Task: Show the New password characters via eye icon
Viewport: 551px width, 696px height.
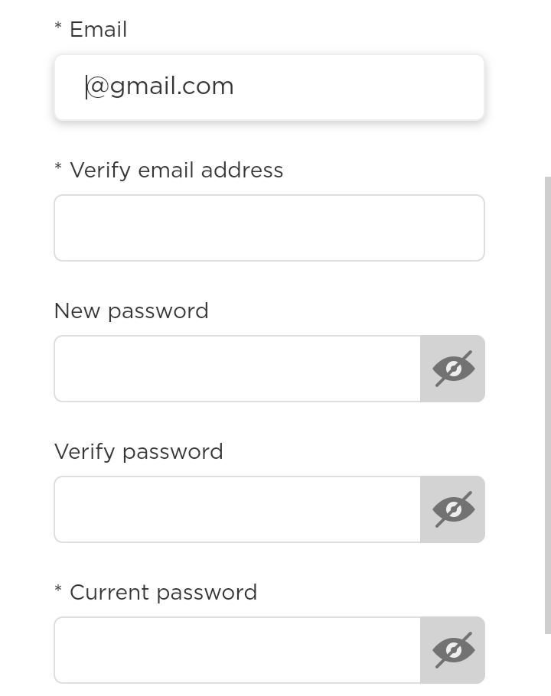Action: click(452, 369)
